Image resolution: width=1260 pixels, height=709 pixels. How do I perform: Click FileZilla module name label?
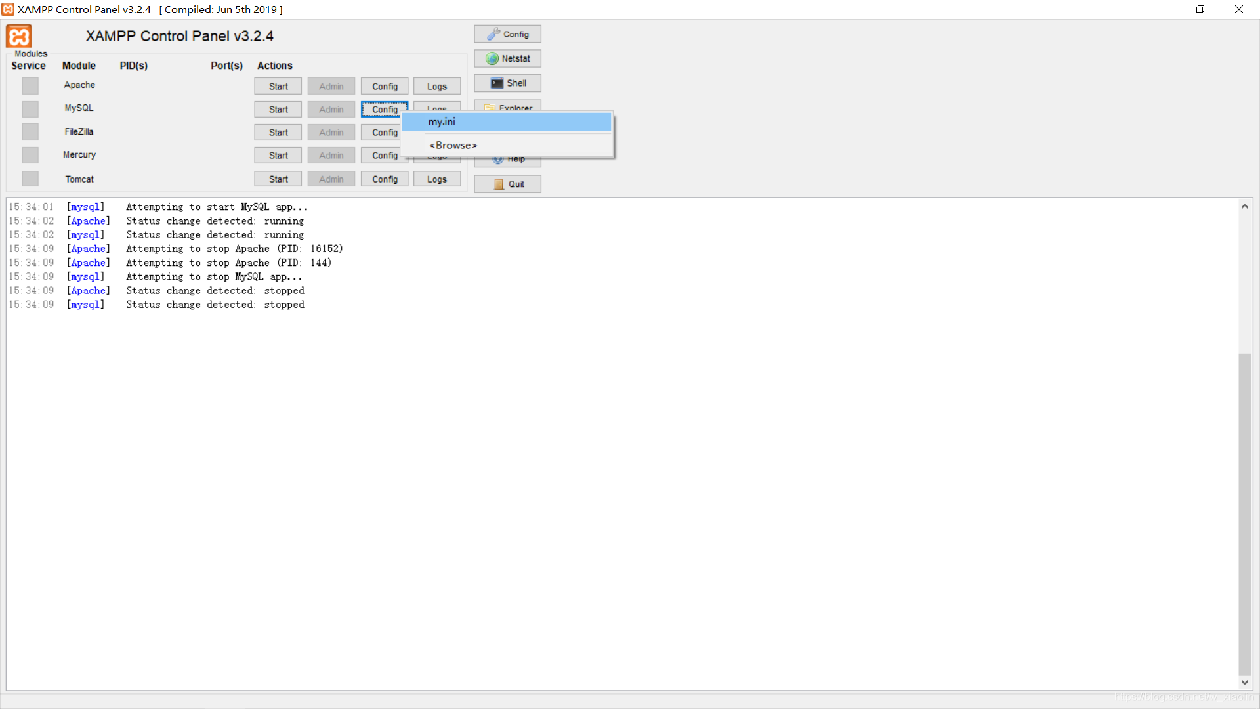(79, 131)
